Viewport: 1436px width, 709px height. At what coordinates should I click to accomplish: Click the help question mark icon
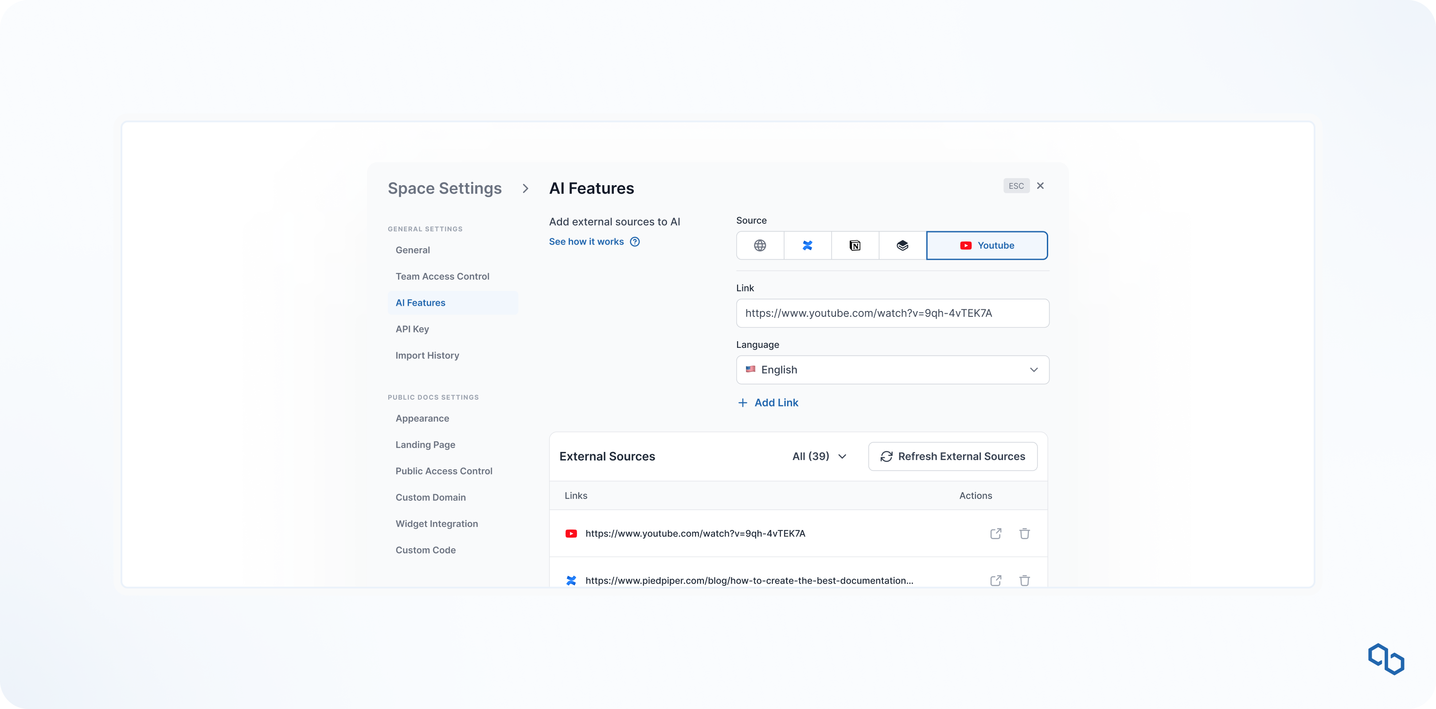tap(634, 242)
